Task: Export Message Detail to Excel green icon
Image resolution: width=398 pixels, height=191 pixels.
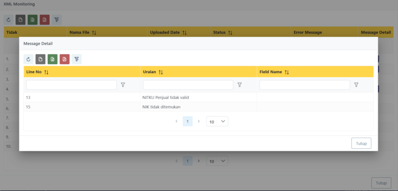Action: (53, 59)
